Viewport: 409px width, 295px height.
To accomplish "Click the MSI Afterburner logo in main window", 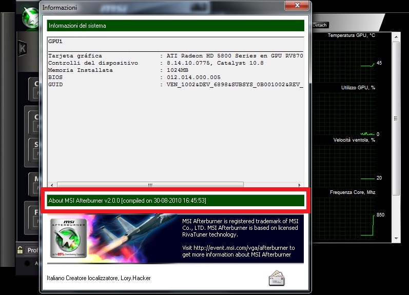I will pyautogui.click(x=31, y=17).
